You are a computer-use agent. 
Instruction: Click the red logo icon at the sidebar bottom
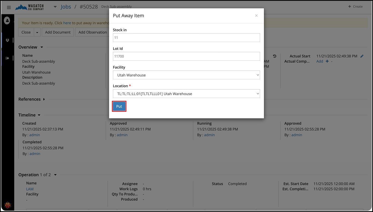click(8, 205)
